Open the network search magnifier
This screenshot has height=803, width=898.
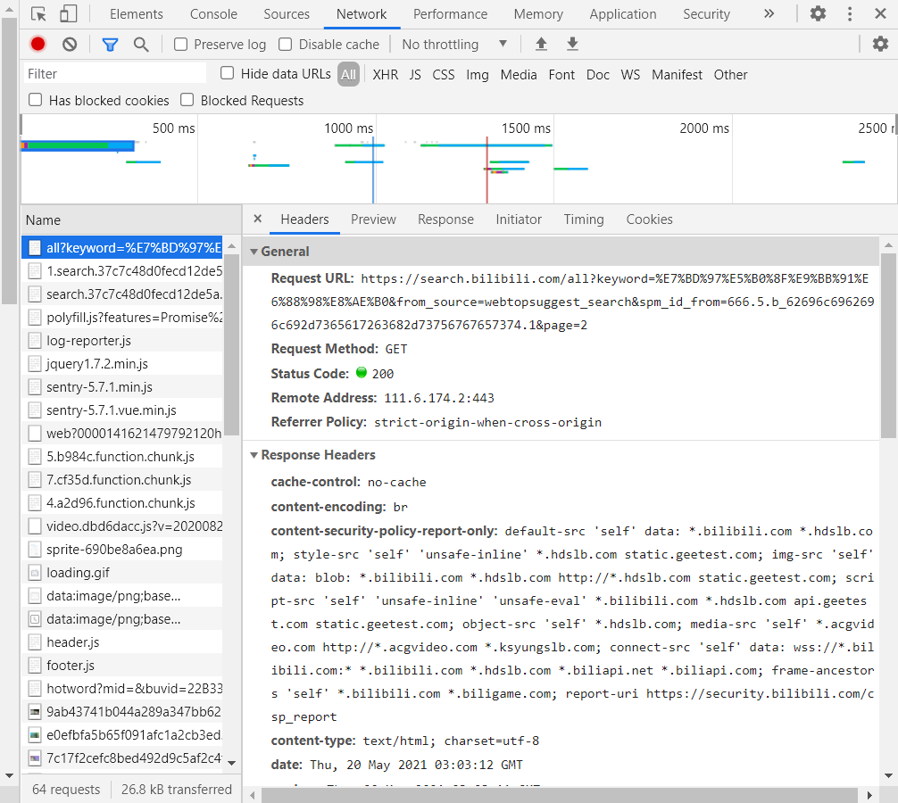click(x=141, y=44)
